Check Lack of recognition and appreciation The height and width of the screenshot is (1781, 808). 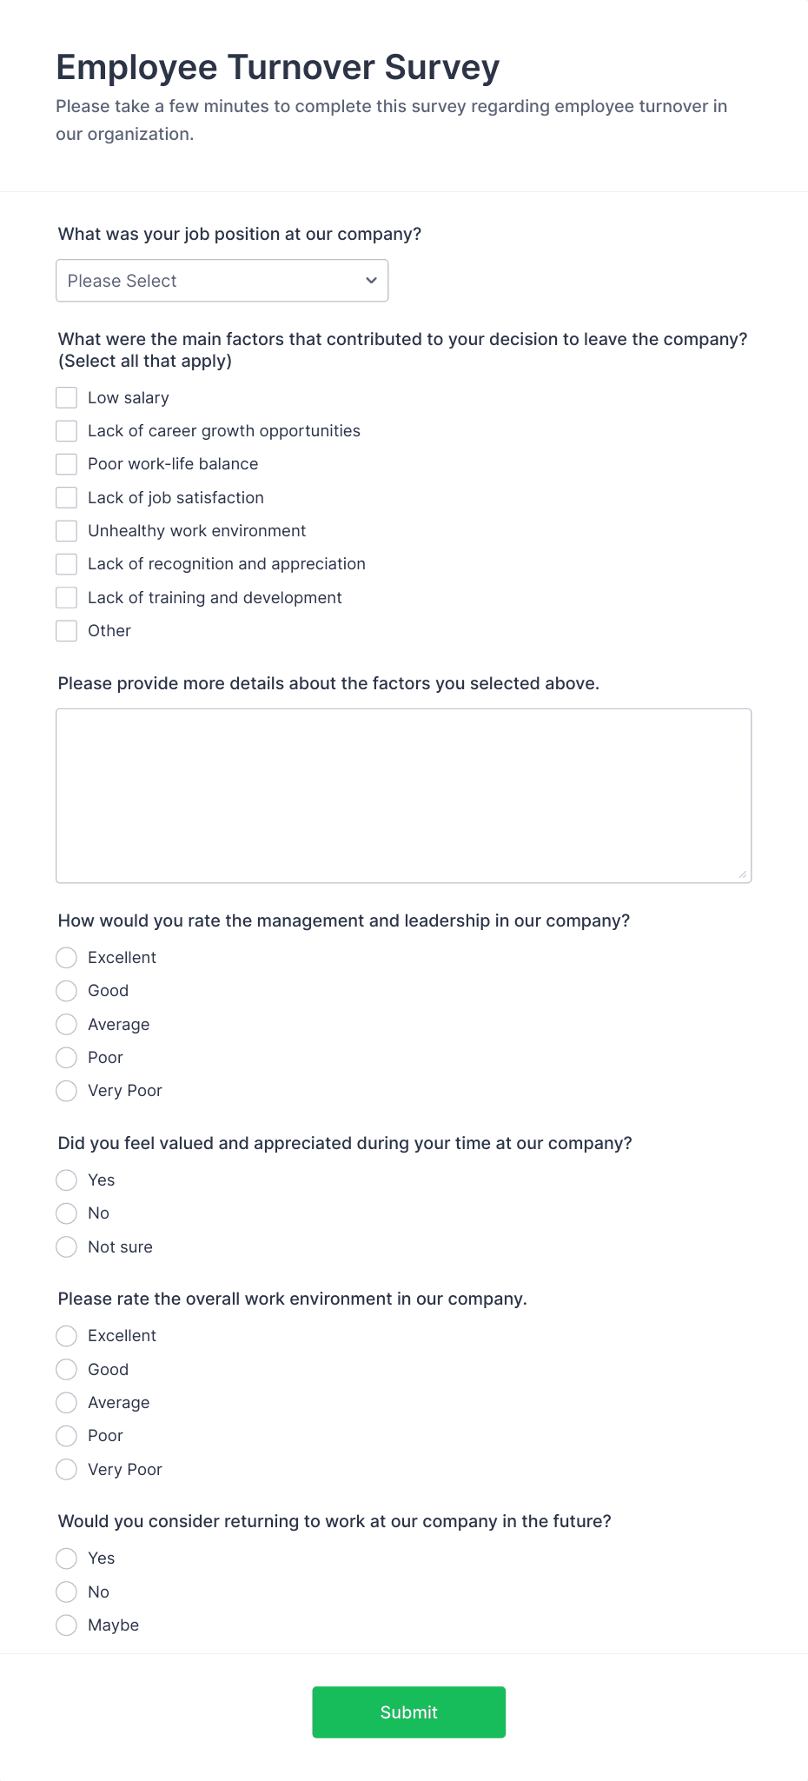tap(66, 563)
